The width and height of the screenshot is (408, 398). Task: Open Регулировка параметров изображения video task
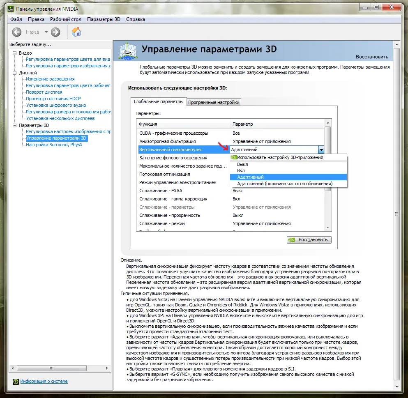pyautogui.click(x=68, y=66)
